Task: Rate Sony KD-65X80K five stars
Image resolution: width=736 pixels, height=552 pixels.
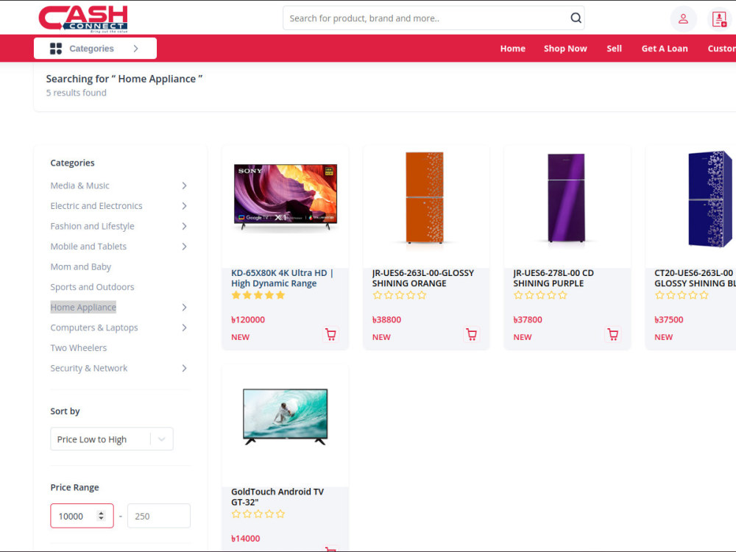Action: point(280,295)
